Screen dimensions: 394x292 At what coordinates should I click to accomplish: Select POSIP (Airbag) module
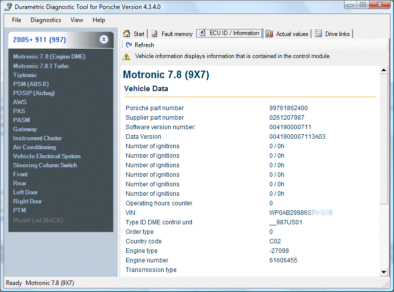[x=34, y=93]
